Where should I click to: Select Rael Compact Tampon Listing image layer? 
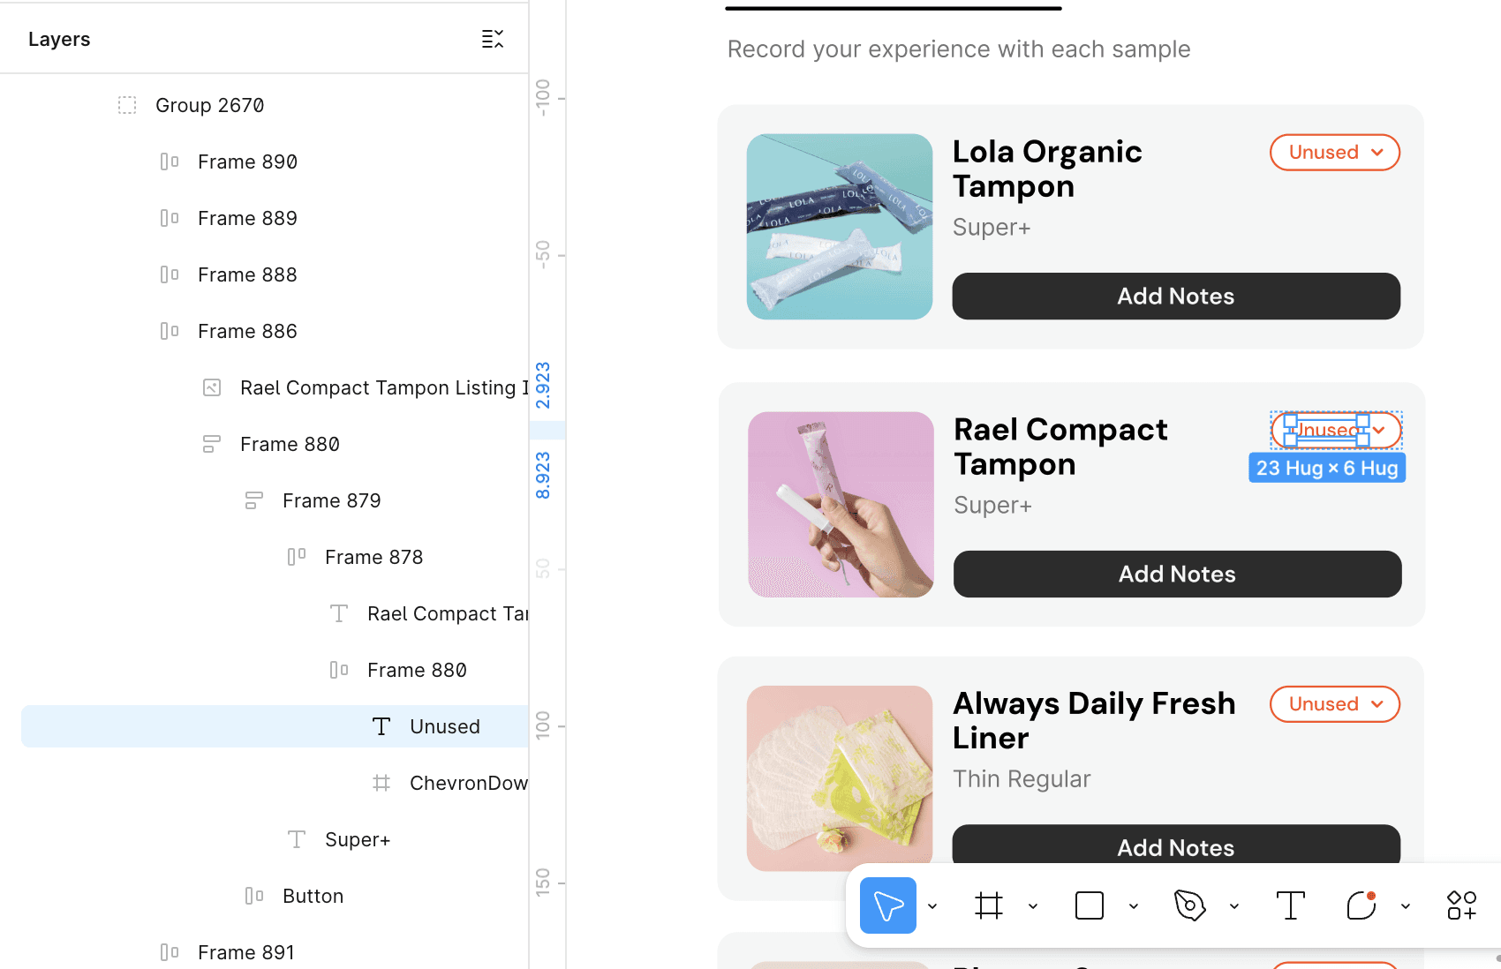(x=384, y=387)
